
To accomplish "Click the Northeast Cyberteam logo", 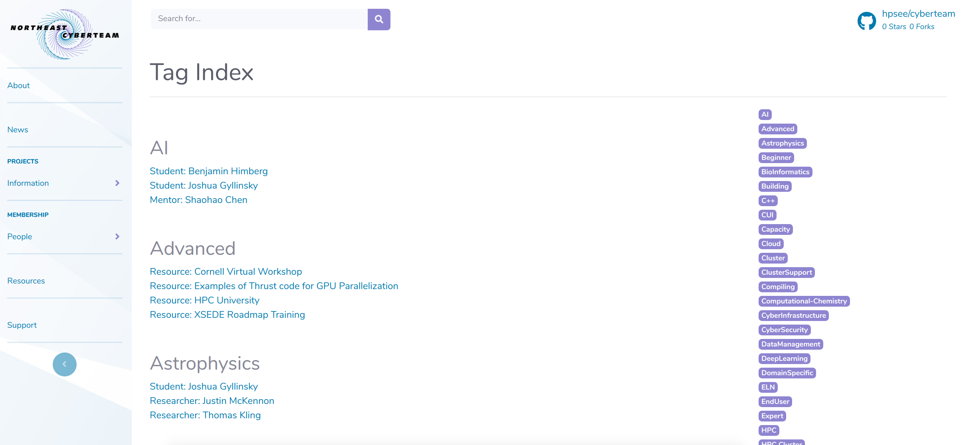I will (x=65, y=34).
